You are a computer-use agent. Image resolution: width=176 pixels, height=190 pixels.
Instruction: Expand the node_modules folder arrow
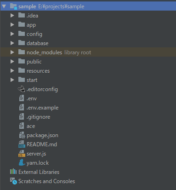coord(12,52)
